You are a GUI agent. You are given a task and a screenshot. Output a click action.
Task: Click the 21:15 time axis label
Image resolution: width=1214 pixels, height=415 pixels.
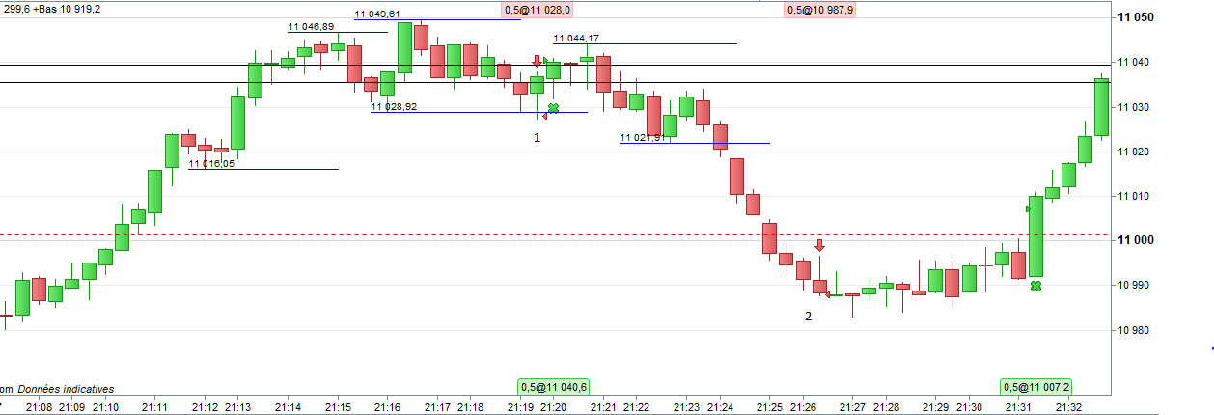pos(338,408)
